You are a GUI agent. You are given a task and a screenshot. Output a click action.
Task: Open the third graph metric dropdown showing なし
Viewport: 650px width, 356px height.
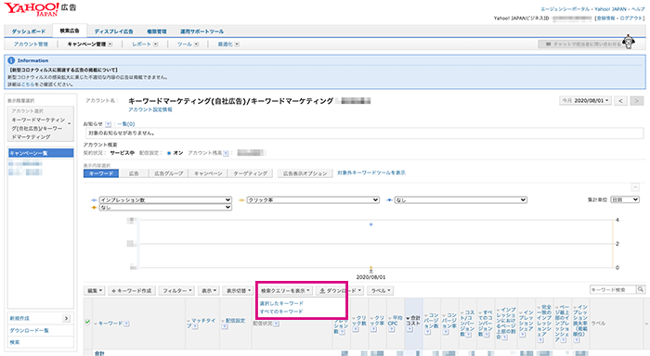pyautogui.click(x=461, y=200)
